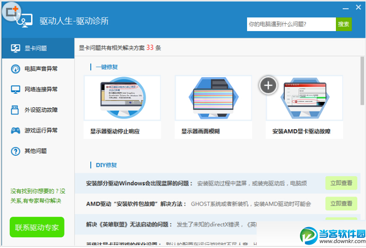366x248 pixels.
Task: Click 立即查看 for Windows蓝屏 problem
Action: click(341, 183)
